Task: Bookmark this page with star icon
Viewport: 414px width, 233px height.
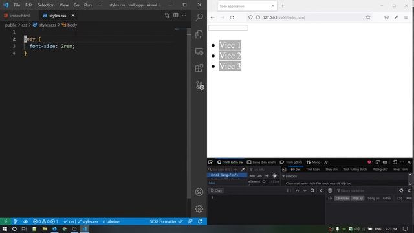Action: tap(368, 17)
